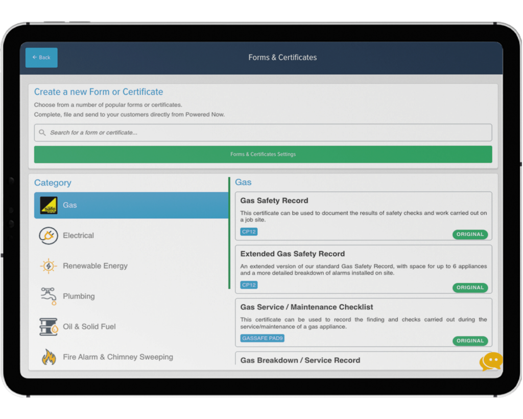This screenshot has height=419, width=523.
Task: Select the tap icon next to Plumbing
Action: (48, 296)
